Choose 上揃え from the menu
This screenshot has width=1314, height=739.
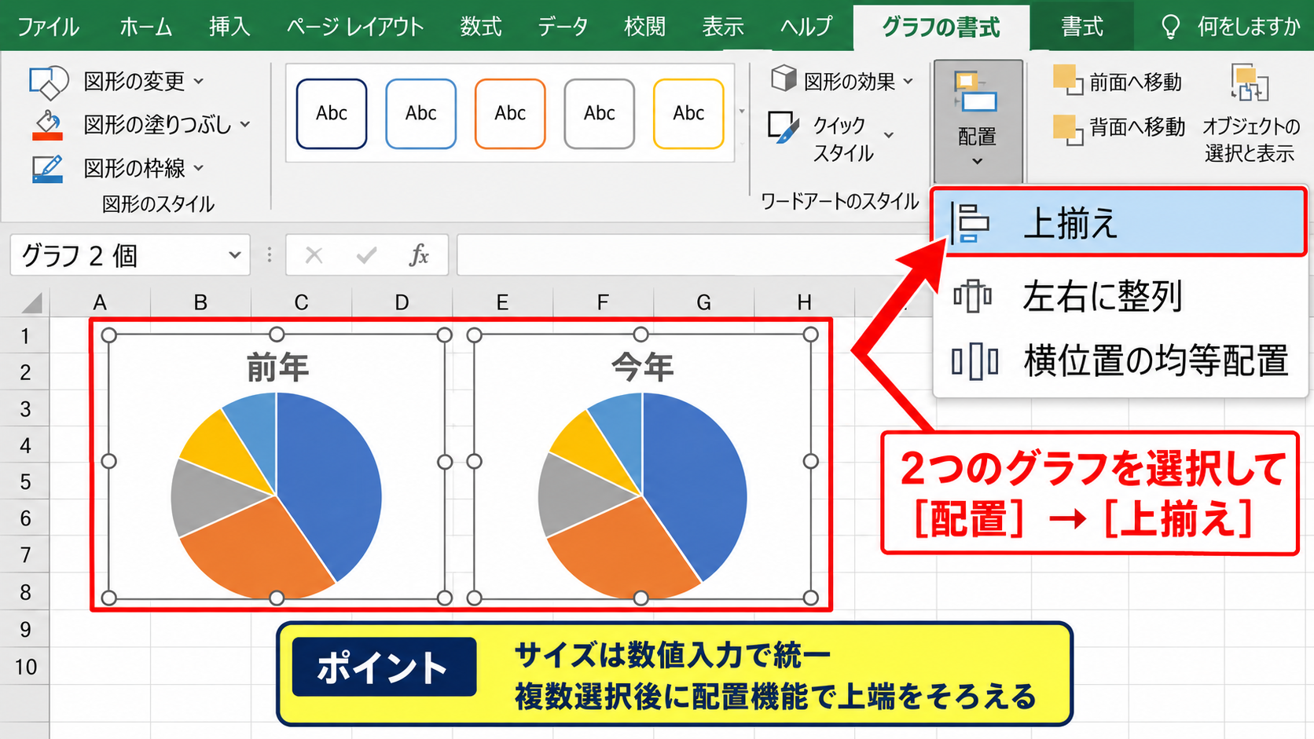click(x=1119, y=222)
